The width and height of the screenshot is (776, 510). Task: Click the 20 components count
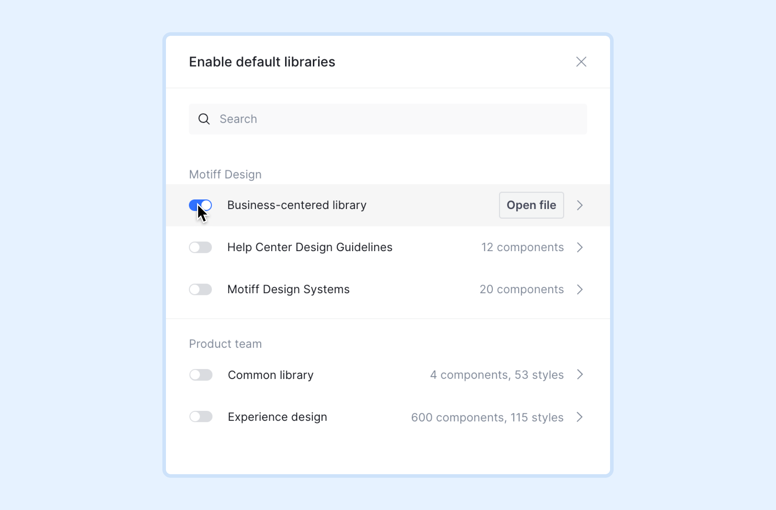(522, 289)
